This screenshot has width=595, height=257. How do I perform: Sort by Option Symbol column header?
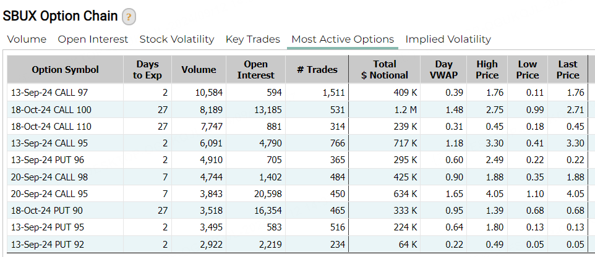tap(65, 70)
